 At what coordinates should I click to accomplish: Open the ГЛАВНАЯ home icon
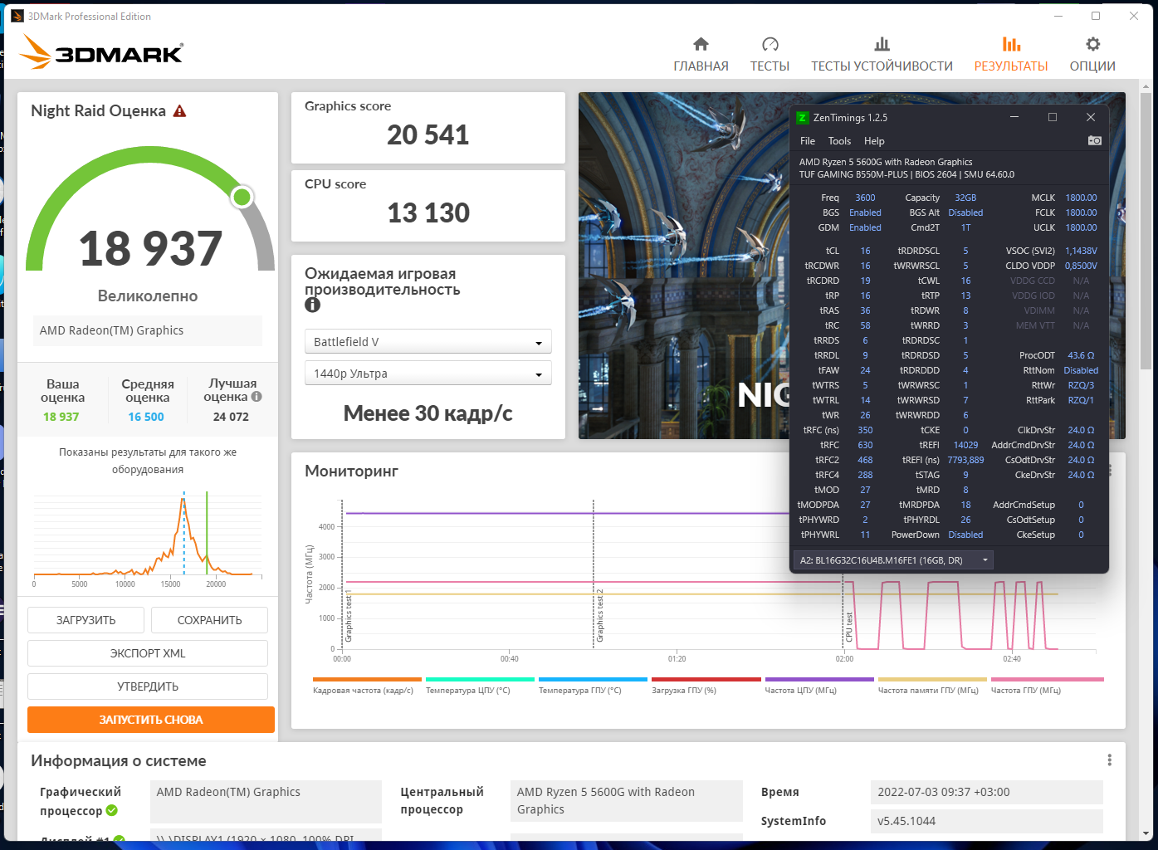coord(701,44)
